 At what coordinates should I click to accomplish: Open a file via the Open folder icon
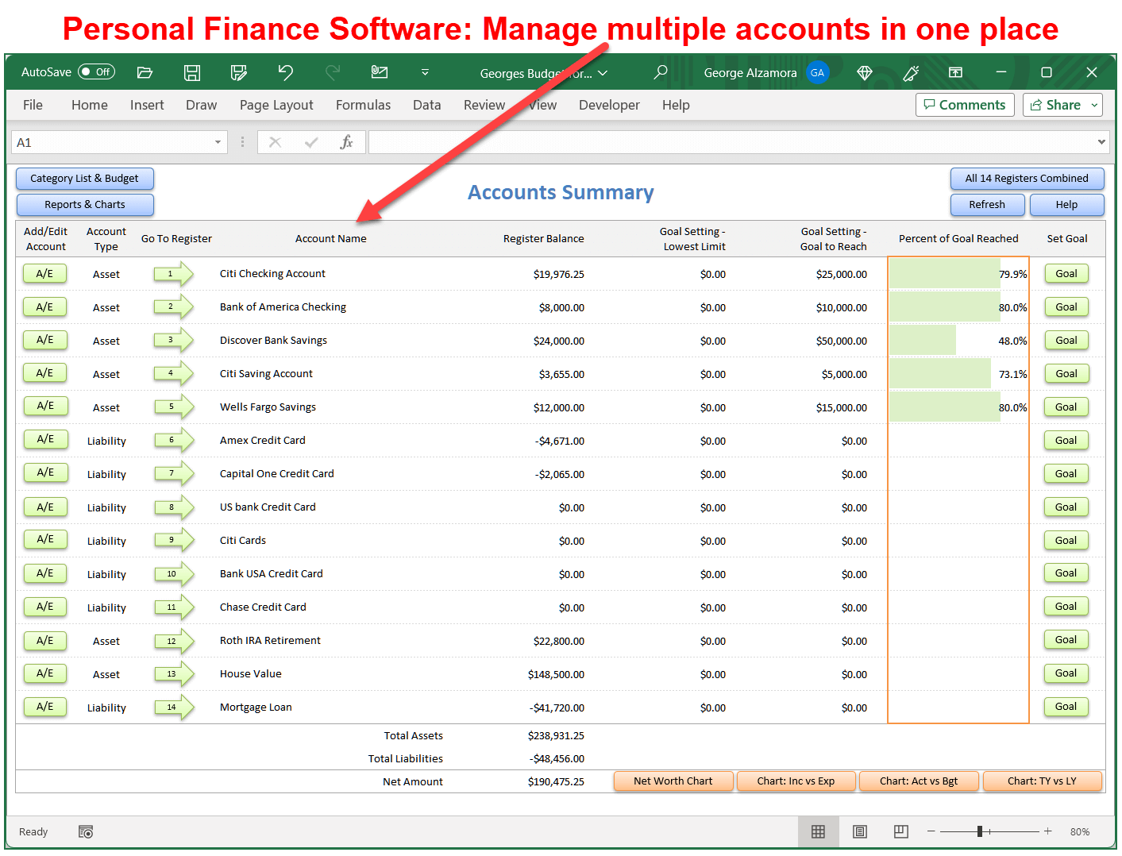(145, 72)
